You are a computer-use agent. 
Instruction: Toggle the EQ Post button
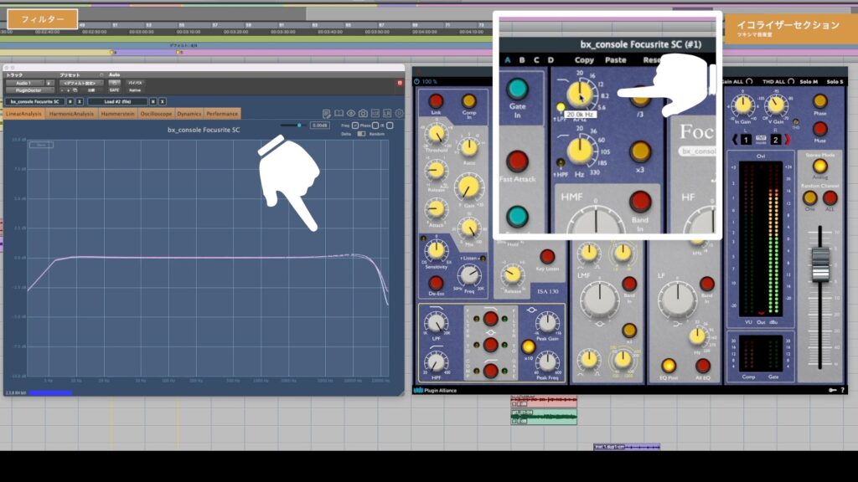[x=669, y=365]
